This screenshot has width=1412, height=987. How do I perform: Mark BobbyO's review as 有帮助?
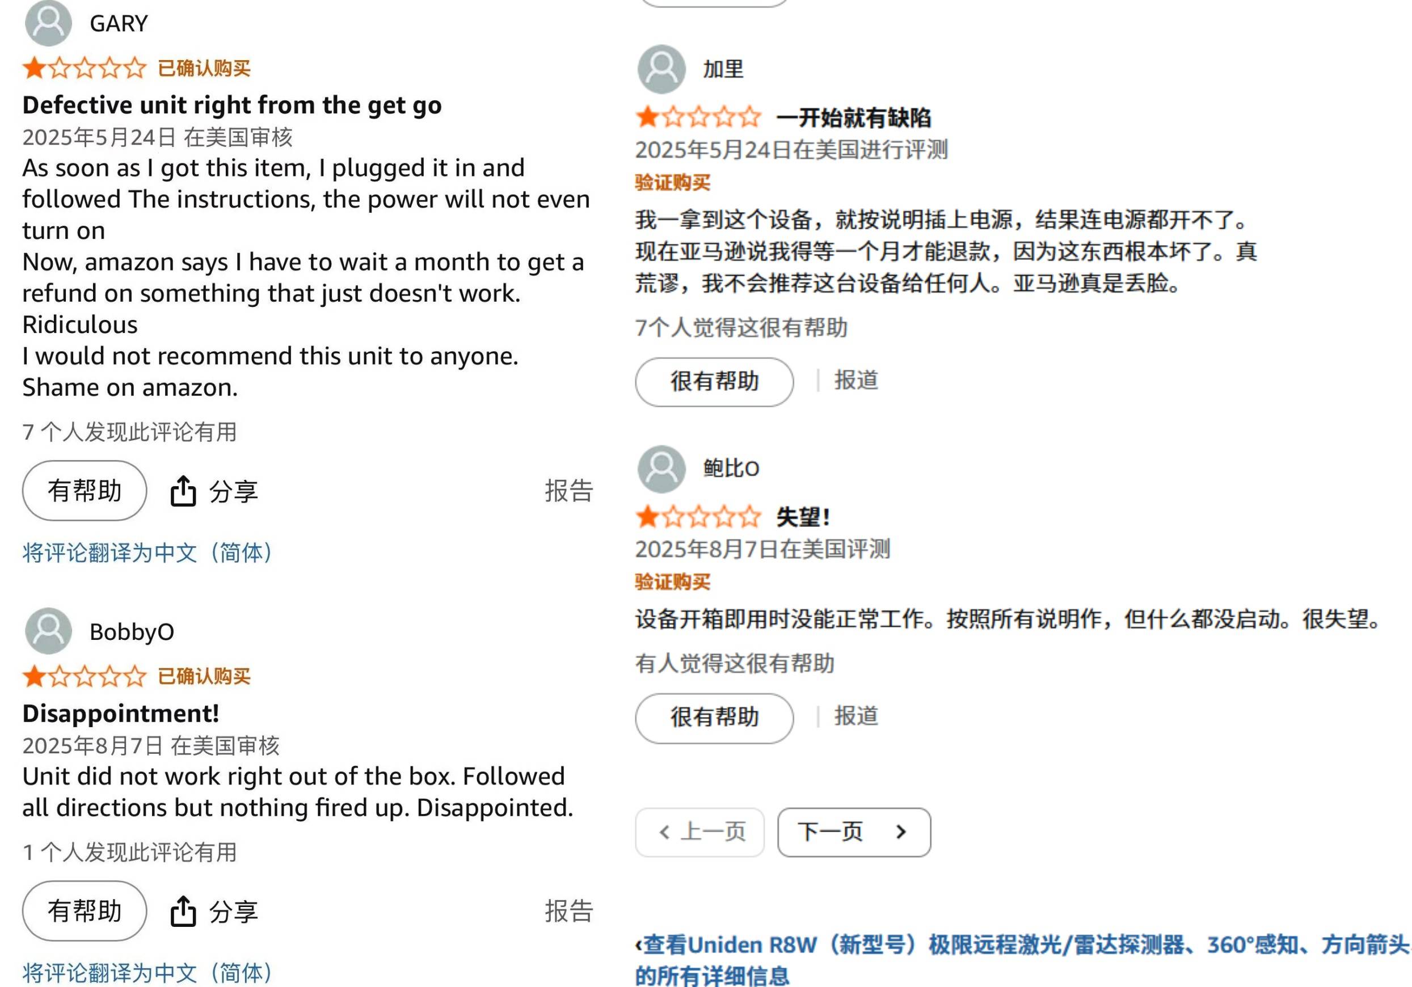pos(85,911)
